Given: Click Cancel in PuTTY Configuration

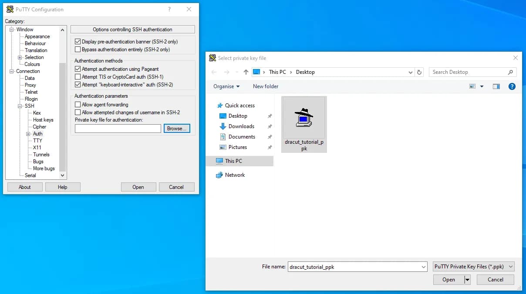Looking at the screenshot, I should [x=176, y=187].
